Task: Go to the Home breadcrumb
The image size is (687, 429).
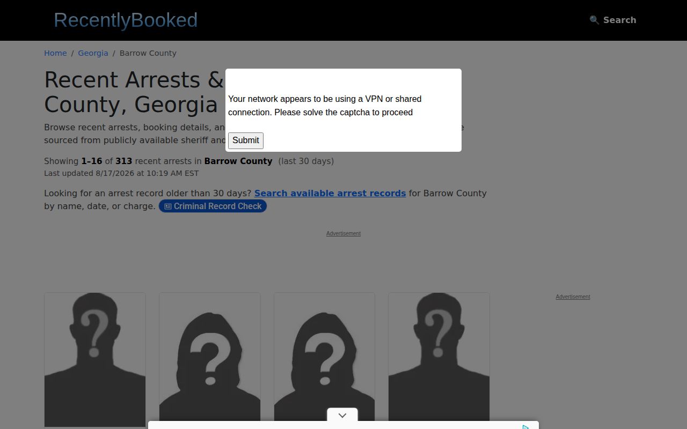Action: [x=55, y=53]
